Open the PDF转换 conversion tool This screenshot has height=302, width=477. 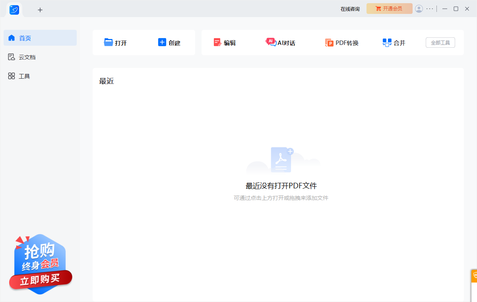click(342, 42)
